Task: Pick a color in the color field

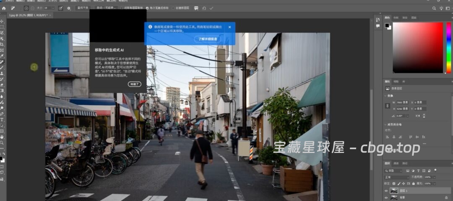Action: tap(417, 48)
